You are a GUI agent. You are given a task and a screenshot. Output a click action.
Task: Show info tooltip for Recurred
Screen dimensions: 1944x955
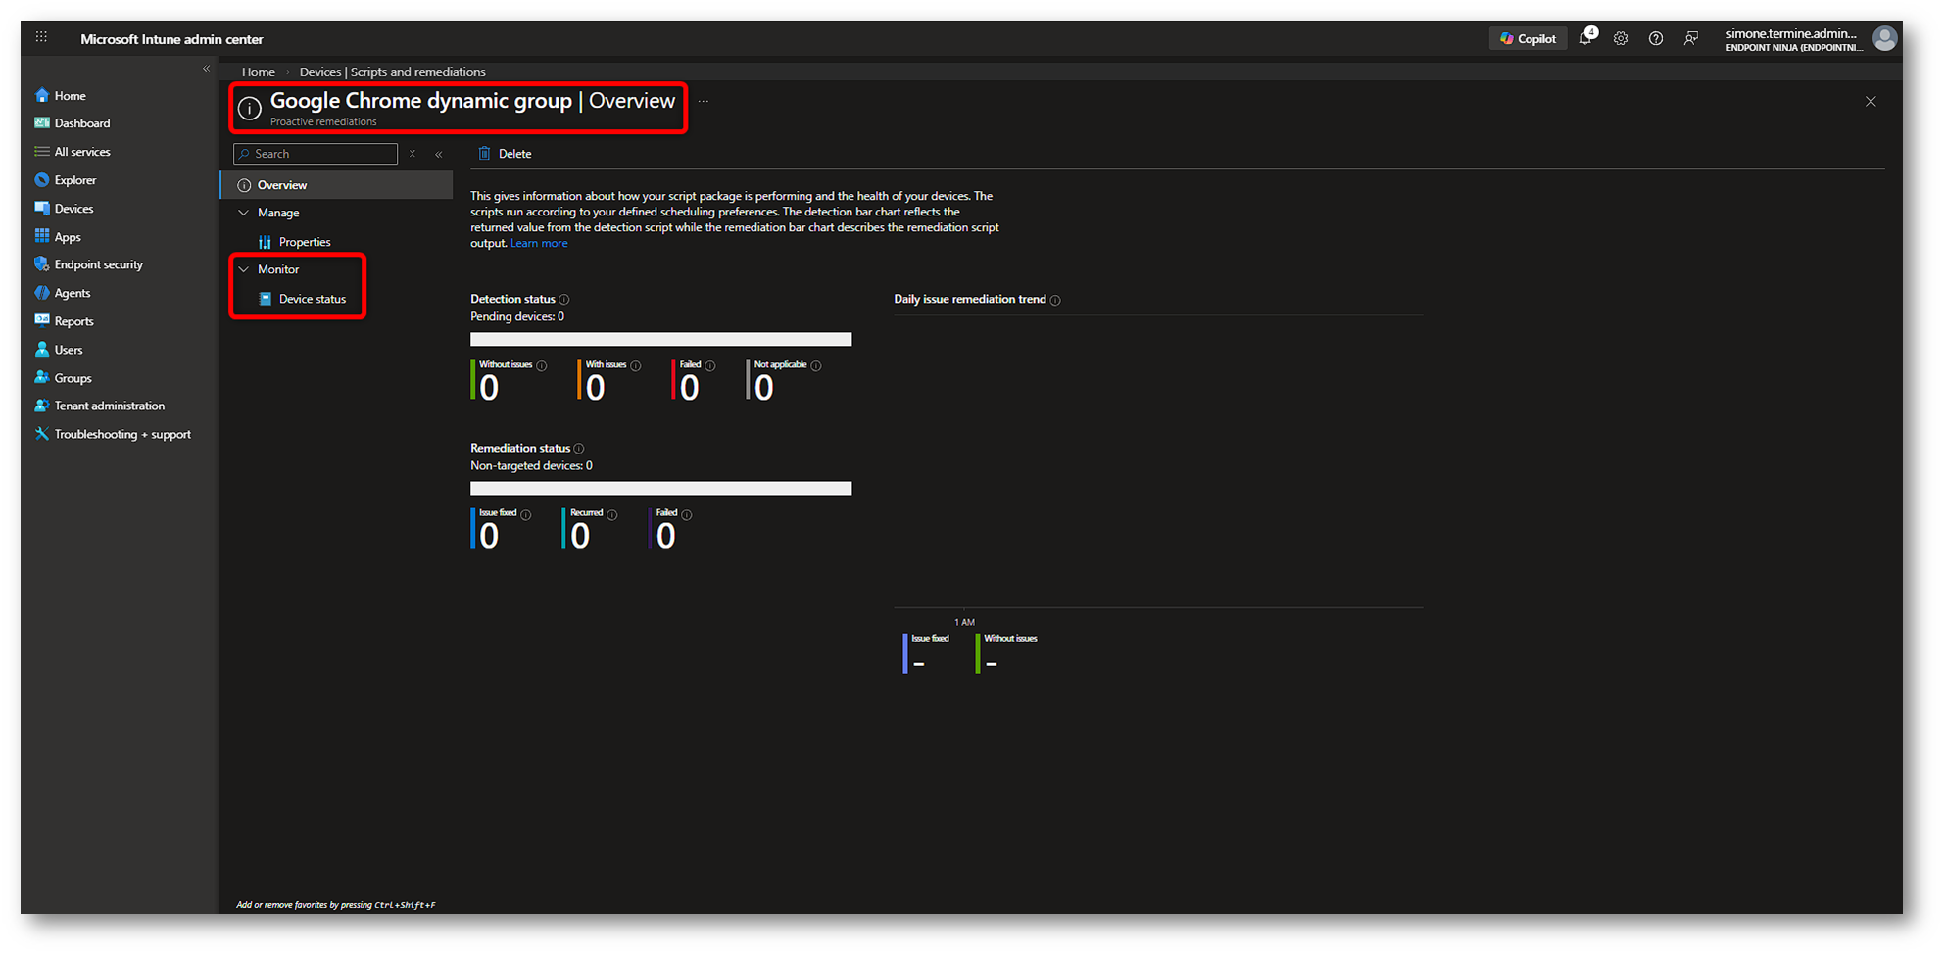(x=612, y=515)
